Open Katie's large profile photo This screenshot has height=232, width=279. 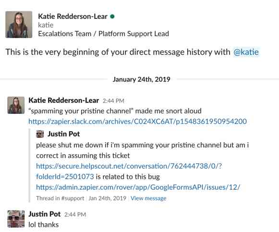pos(19,24)
